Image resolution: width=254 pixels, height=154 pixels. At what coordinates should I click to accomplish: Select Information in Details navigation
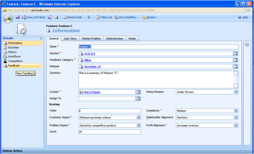click(22, 43)
